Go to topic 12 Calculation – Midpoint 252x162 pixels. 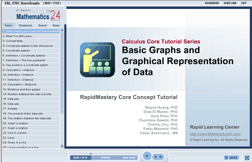click(x=31, y=85)
